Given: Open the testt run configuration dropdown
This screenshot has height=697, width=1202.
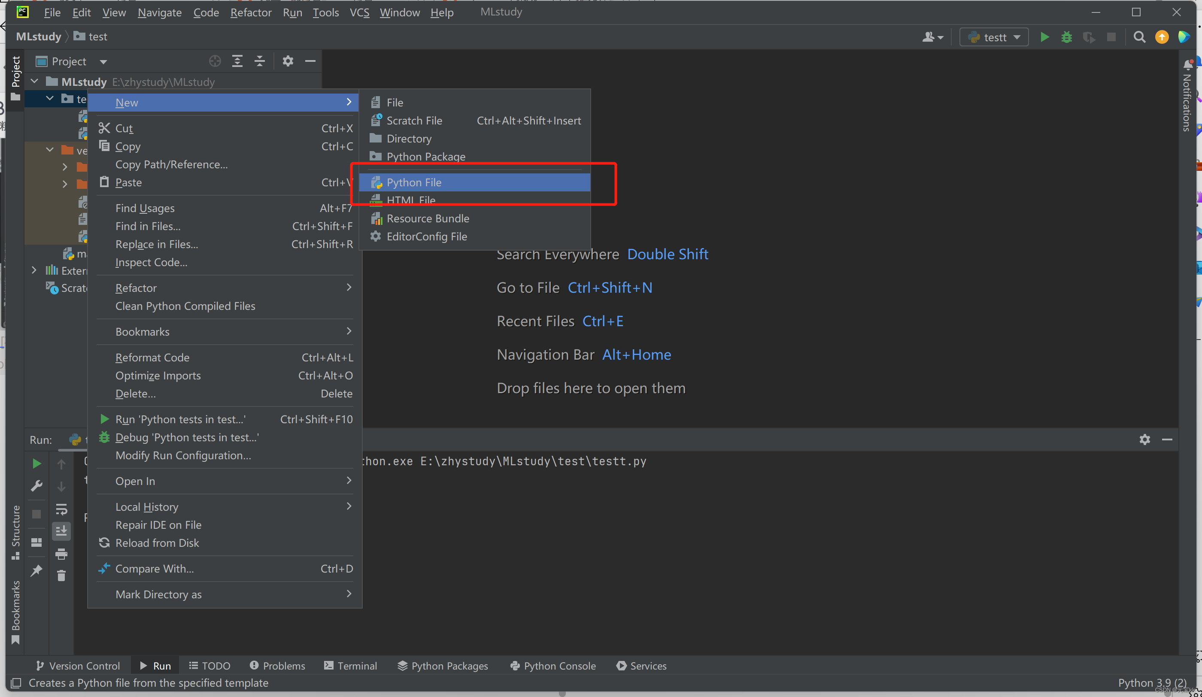Looking at the screenshot, I should (x=994, y=37).
